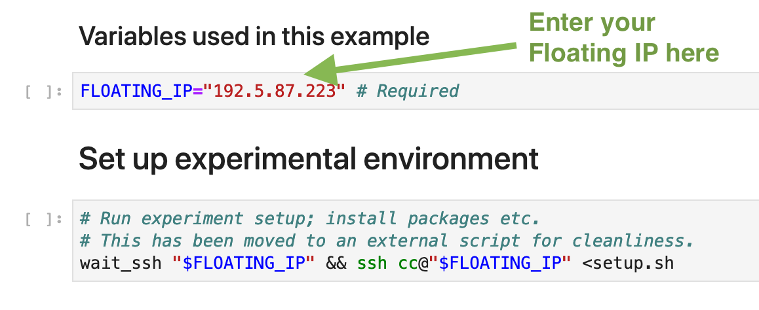Image resolution: width=759 pixels, height=310 pixels.
Task: Select the second cell's execution prompt bracket
Action: point(44,218)
